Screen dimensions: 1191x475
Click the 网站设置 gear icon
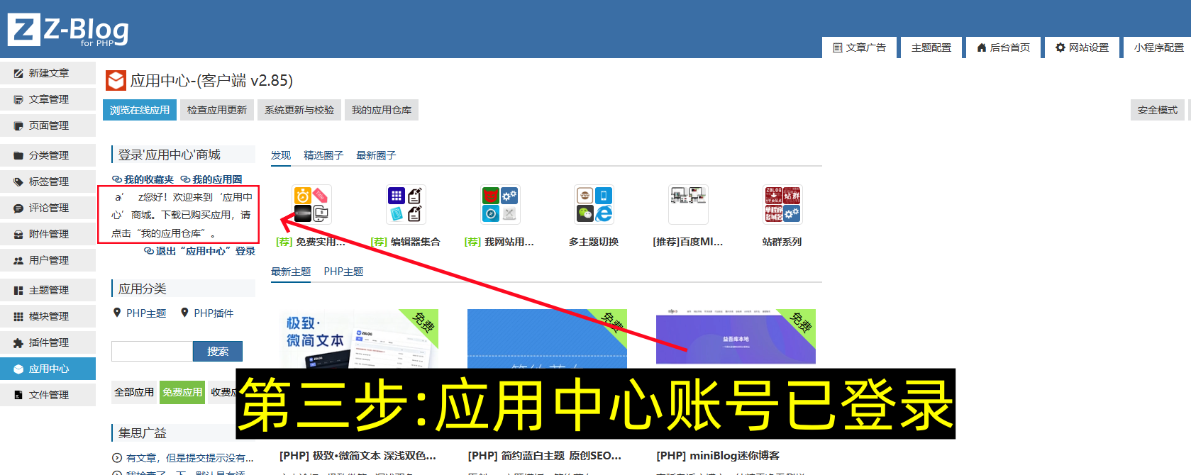[x=1060, y=47]
